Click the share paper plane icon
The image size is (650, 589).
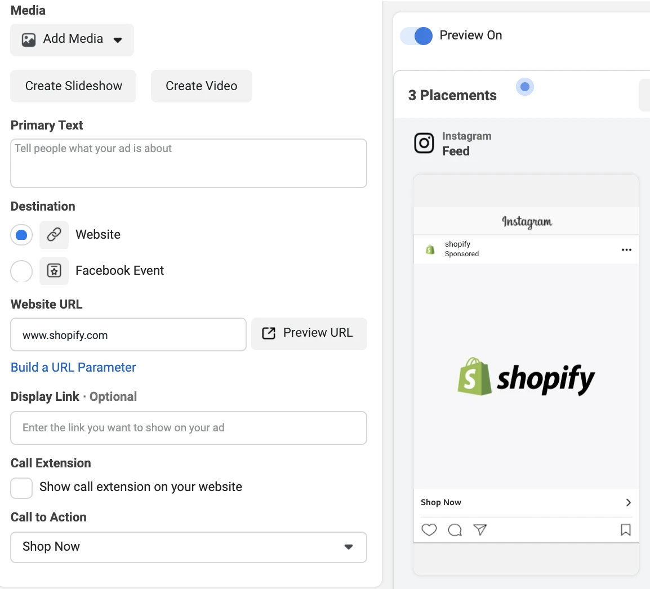[x=480, y=530]
